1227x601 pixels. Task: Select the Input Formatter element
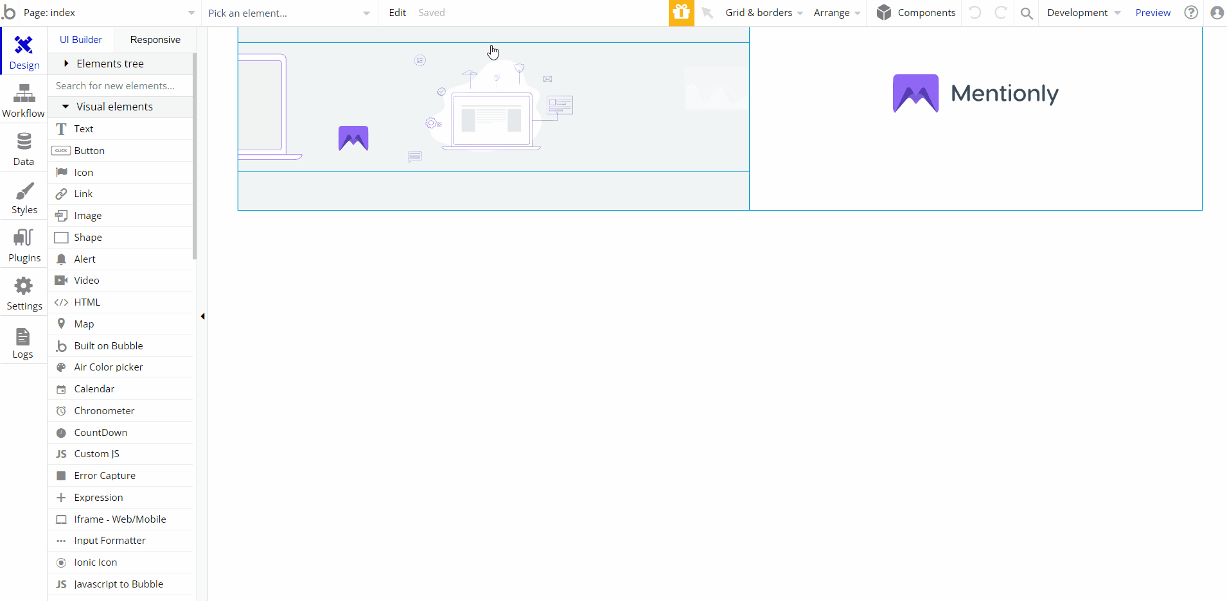click(120, 541)
